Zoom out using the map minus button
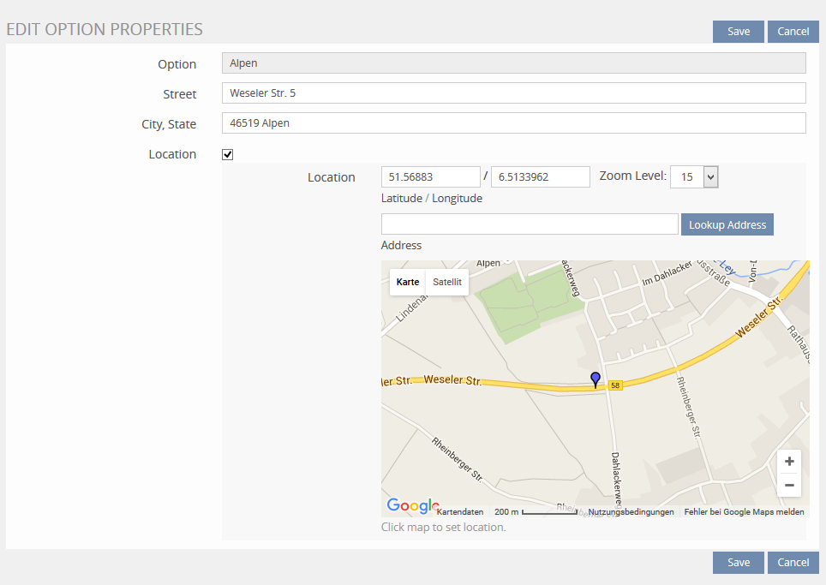The image size is (826, 585). point(789,485)
